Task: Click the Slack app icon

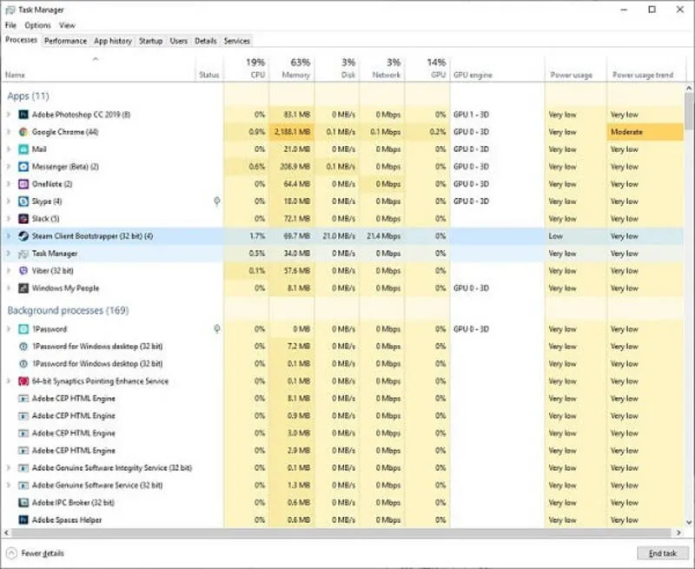Action: (23, 218)
